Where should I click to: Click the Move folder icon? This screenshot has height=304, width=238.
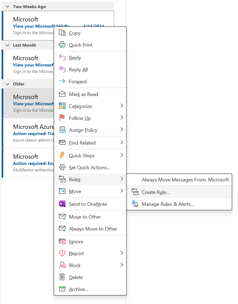click(x=62, y=191)
